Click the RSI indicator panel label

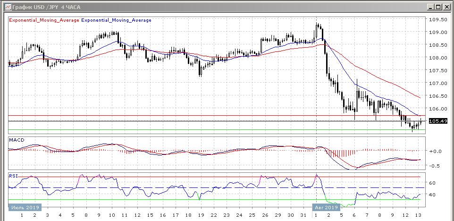click(x=13, y=175)
